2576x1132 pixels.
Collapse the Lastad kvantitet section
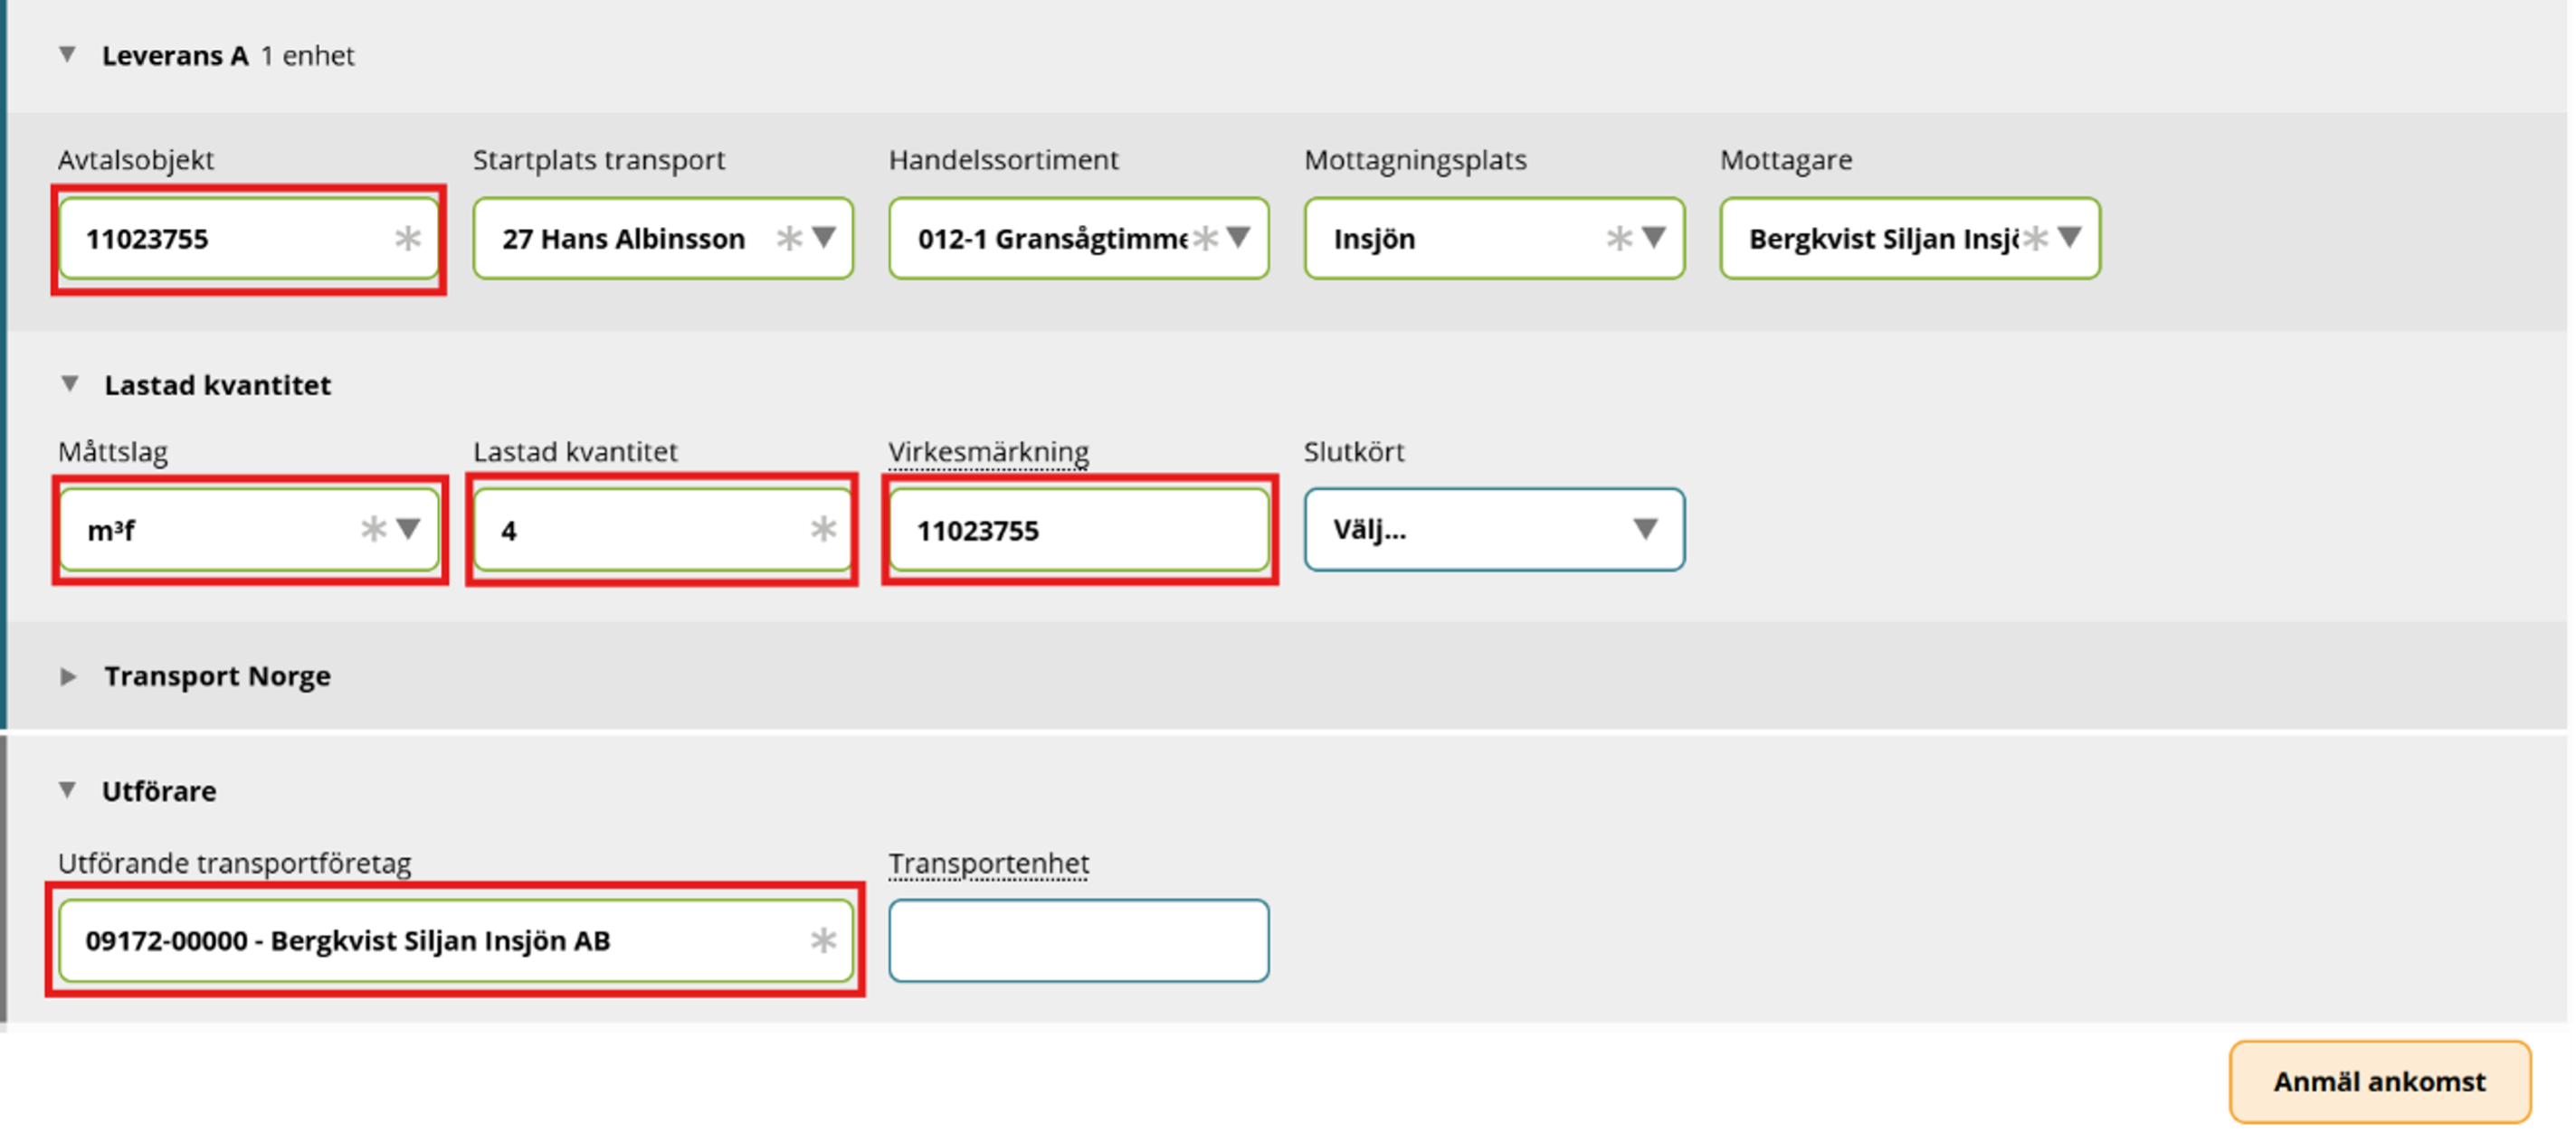[x=69, y=383]
